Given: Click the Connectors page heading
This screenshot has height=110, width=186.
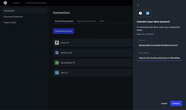Looking at the screenshot, I should click(x=61, y=13).
